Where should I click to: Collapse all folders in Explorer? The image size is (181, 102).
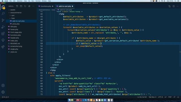tap(29, 6)
